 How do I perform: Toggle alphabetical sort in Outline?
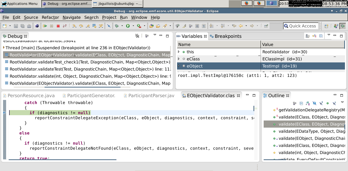tap(308, 103)
